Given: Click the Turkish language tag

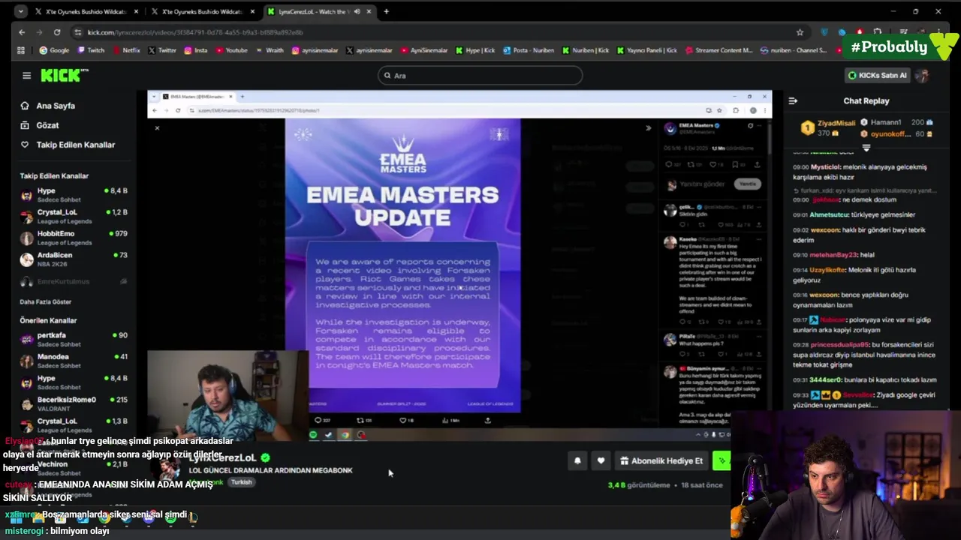Looking at the screenshot, I should point(241,482).
